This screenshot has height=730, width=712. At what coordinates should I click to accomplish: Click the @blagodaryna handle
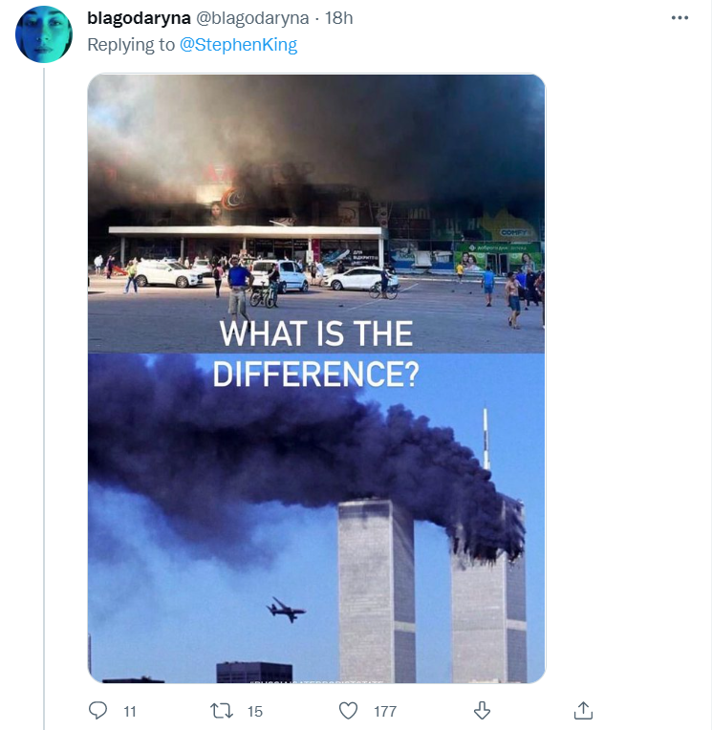pyautogui.click(x=253, y=18)
